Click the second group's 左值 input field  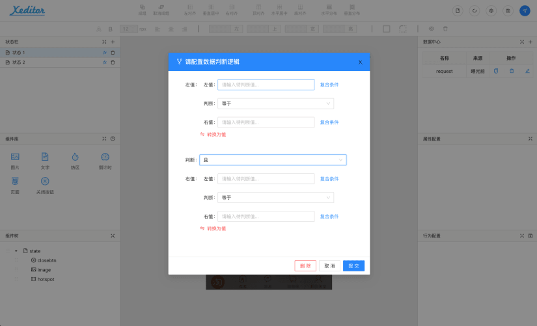point(266,179)
